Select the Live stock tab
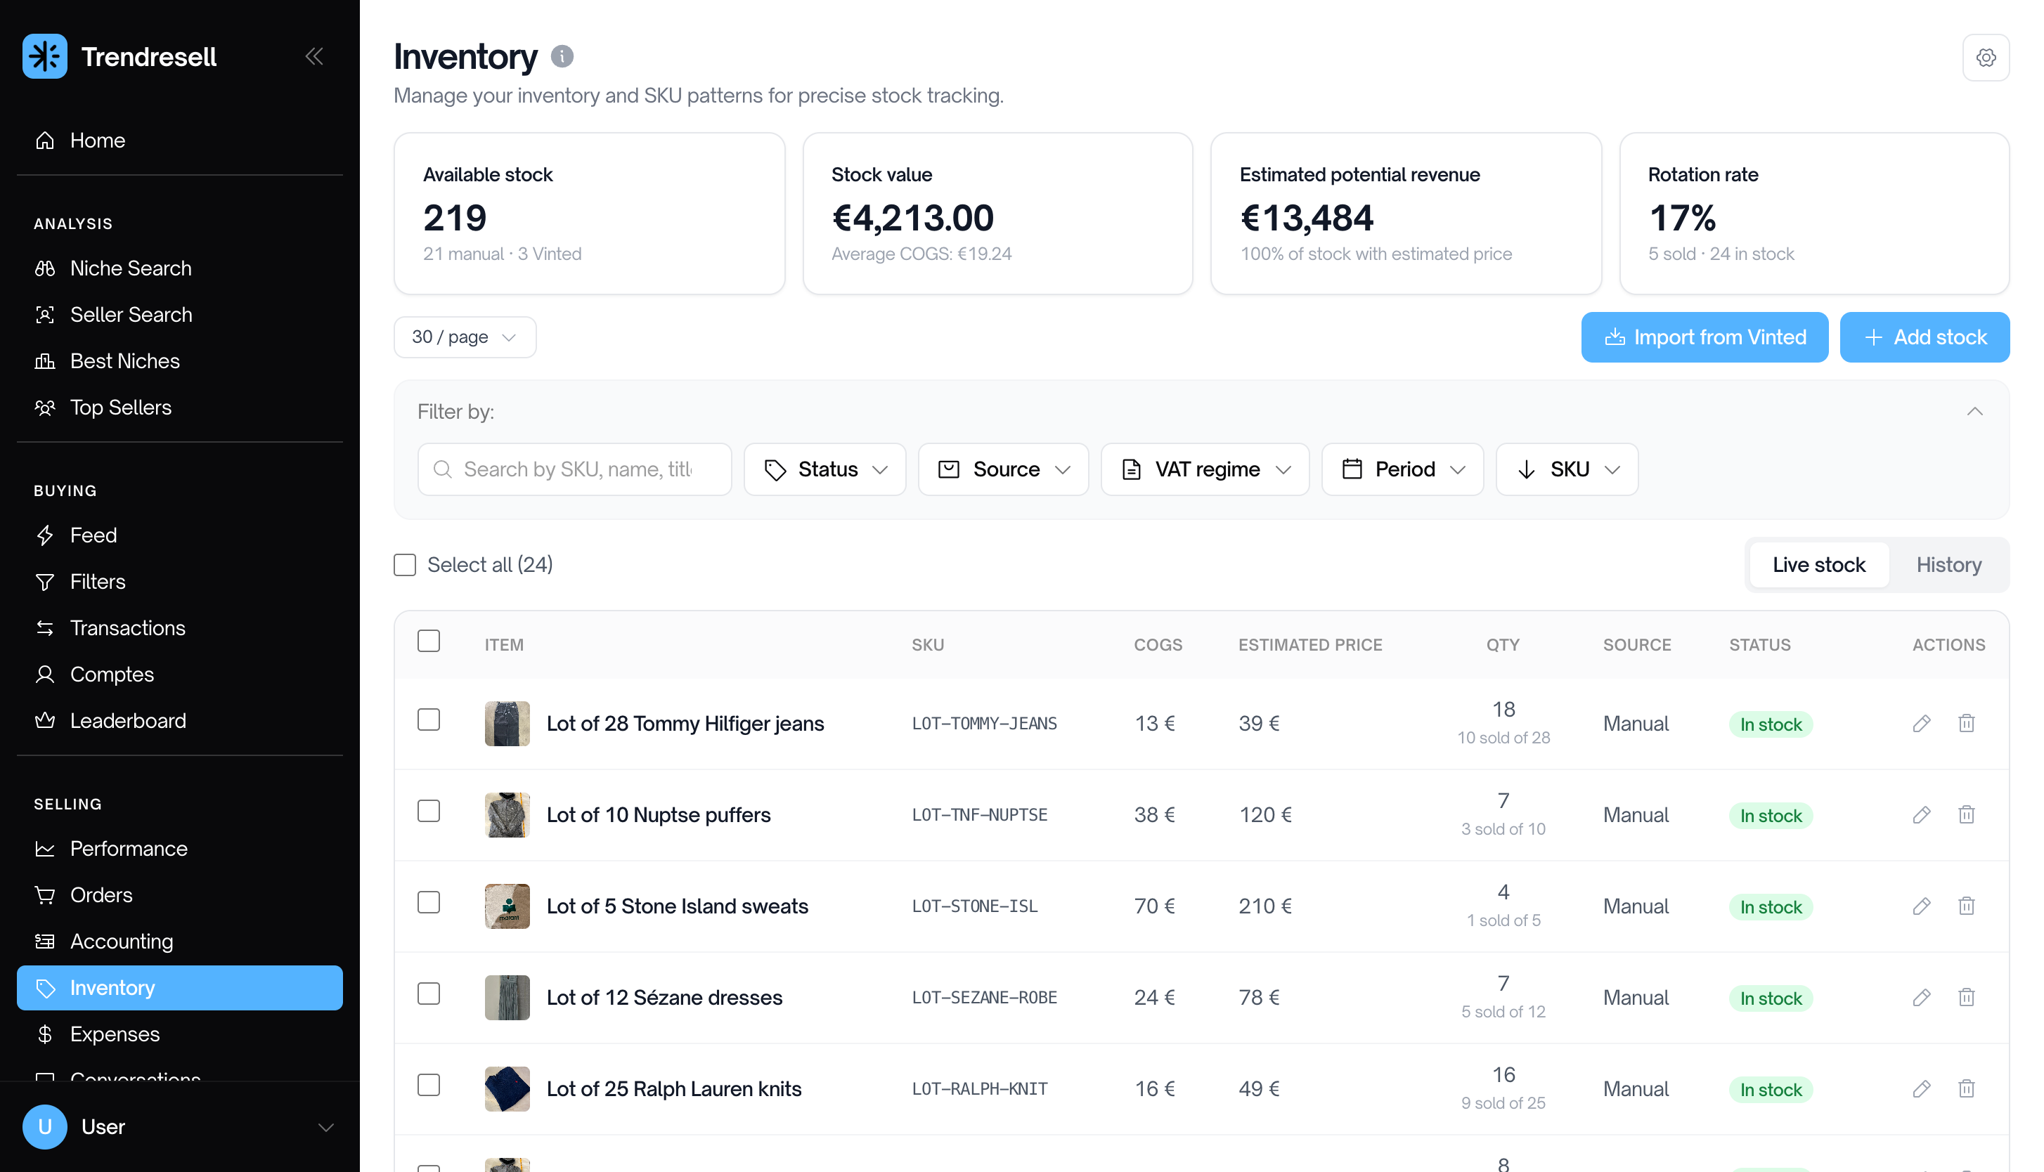 pos(1818,565)
